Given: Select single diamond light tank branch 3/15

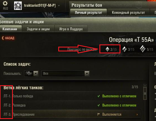Looking at the screenshot, I should pos(111,49).
